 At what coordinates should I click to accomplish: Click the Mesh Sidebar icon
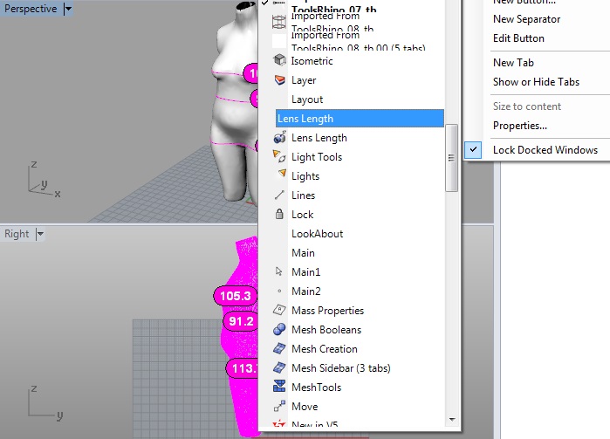pyautogui.click(x=279, y=367)
